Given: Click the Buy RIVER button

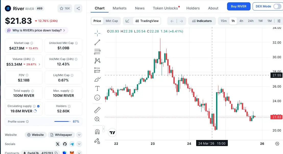Looking at the screenshot, I should pyautogui.click(x=239, y=6).
